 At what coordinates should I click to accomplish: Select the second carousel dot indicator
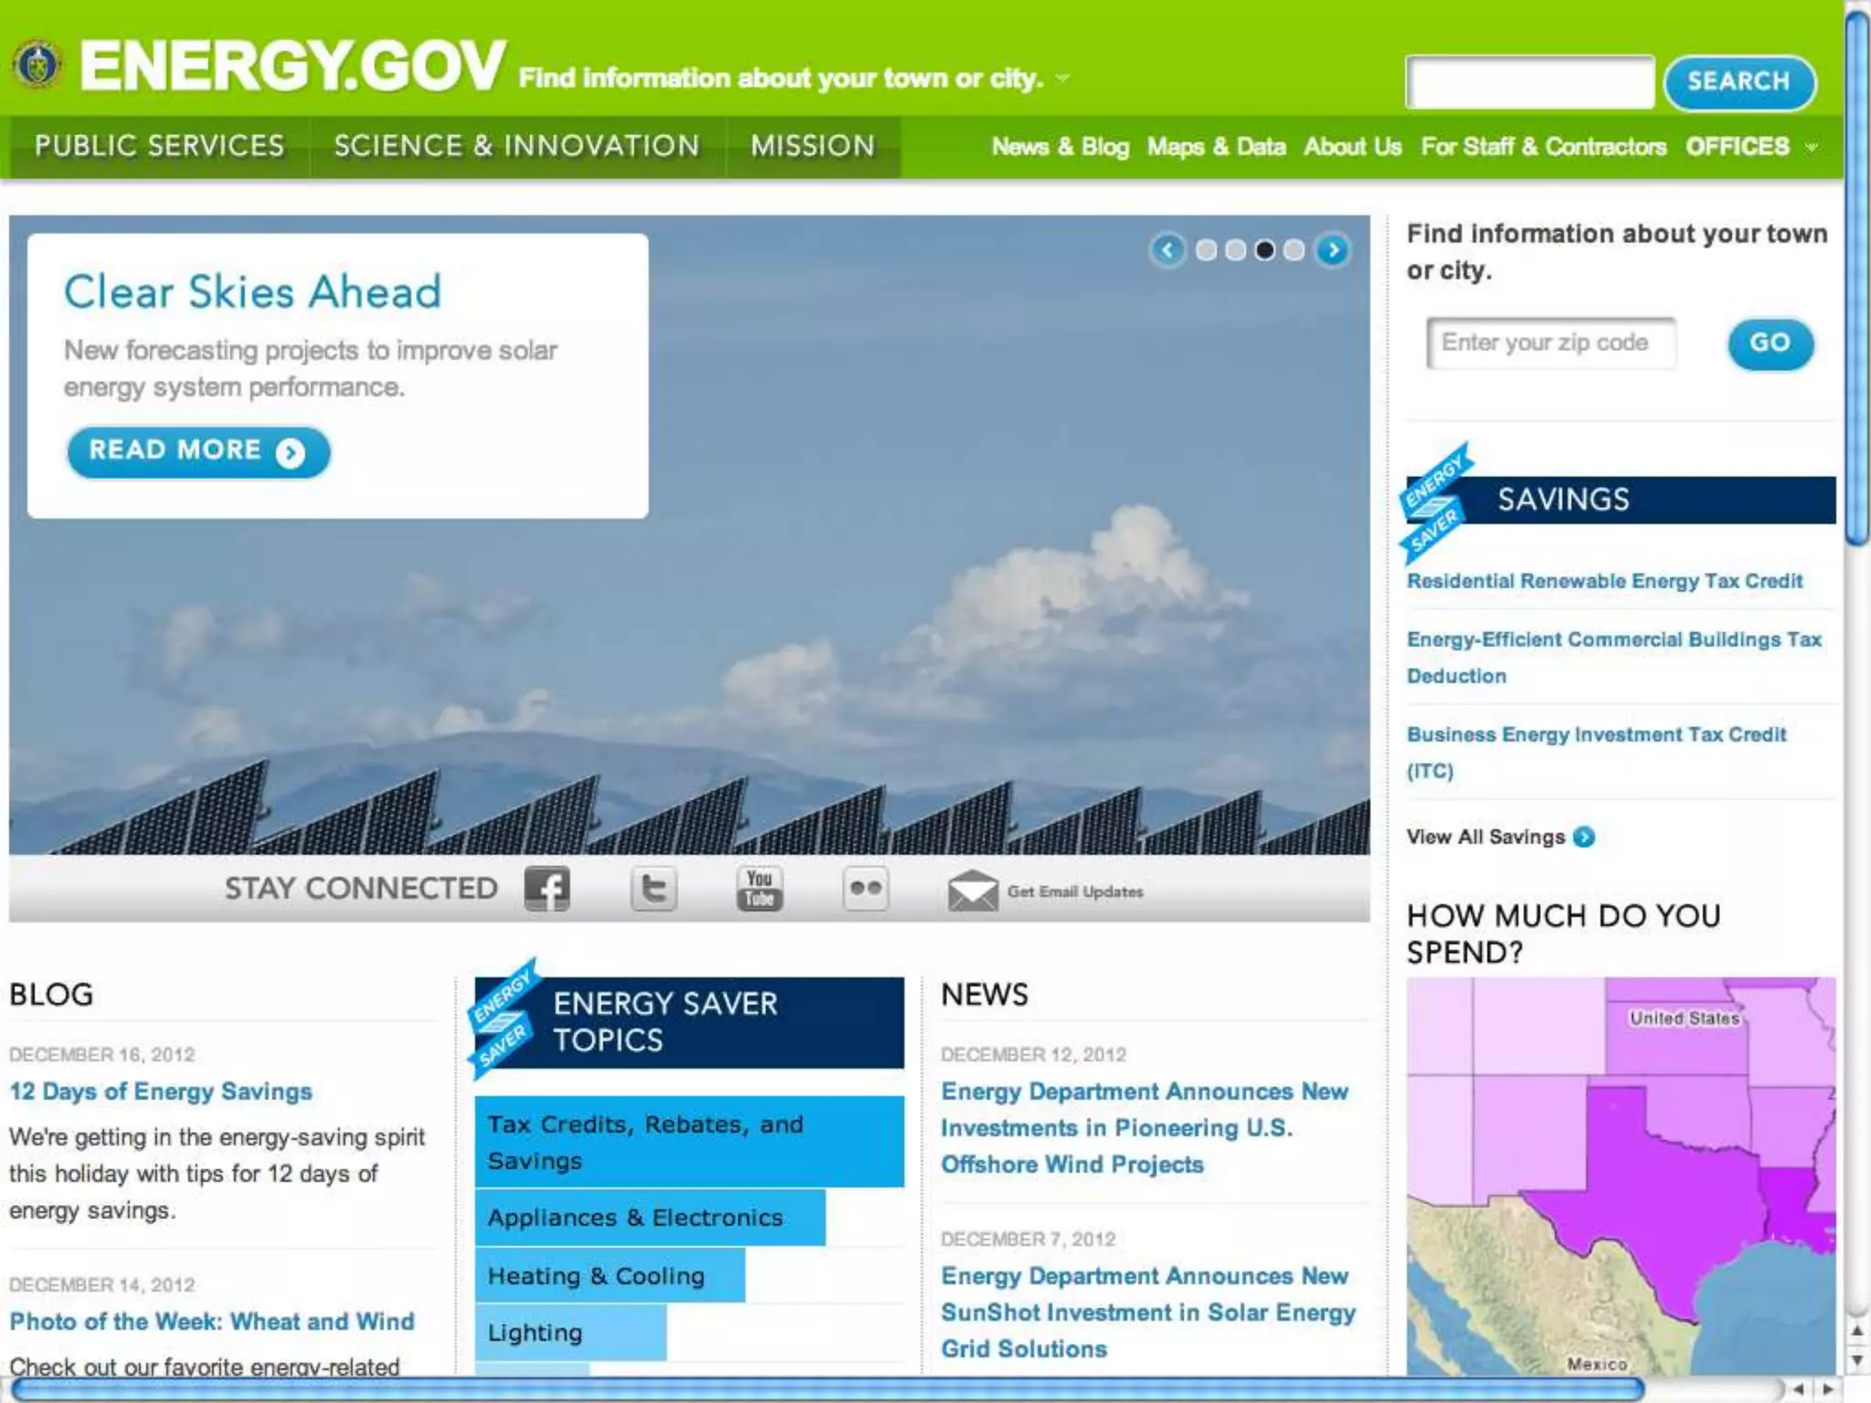(1235, 250)
